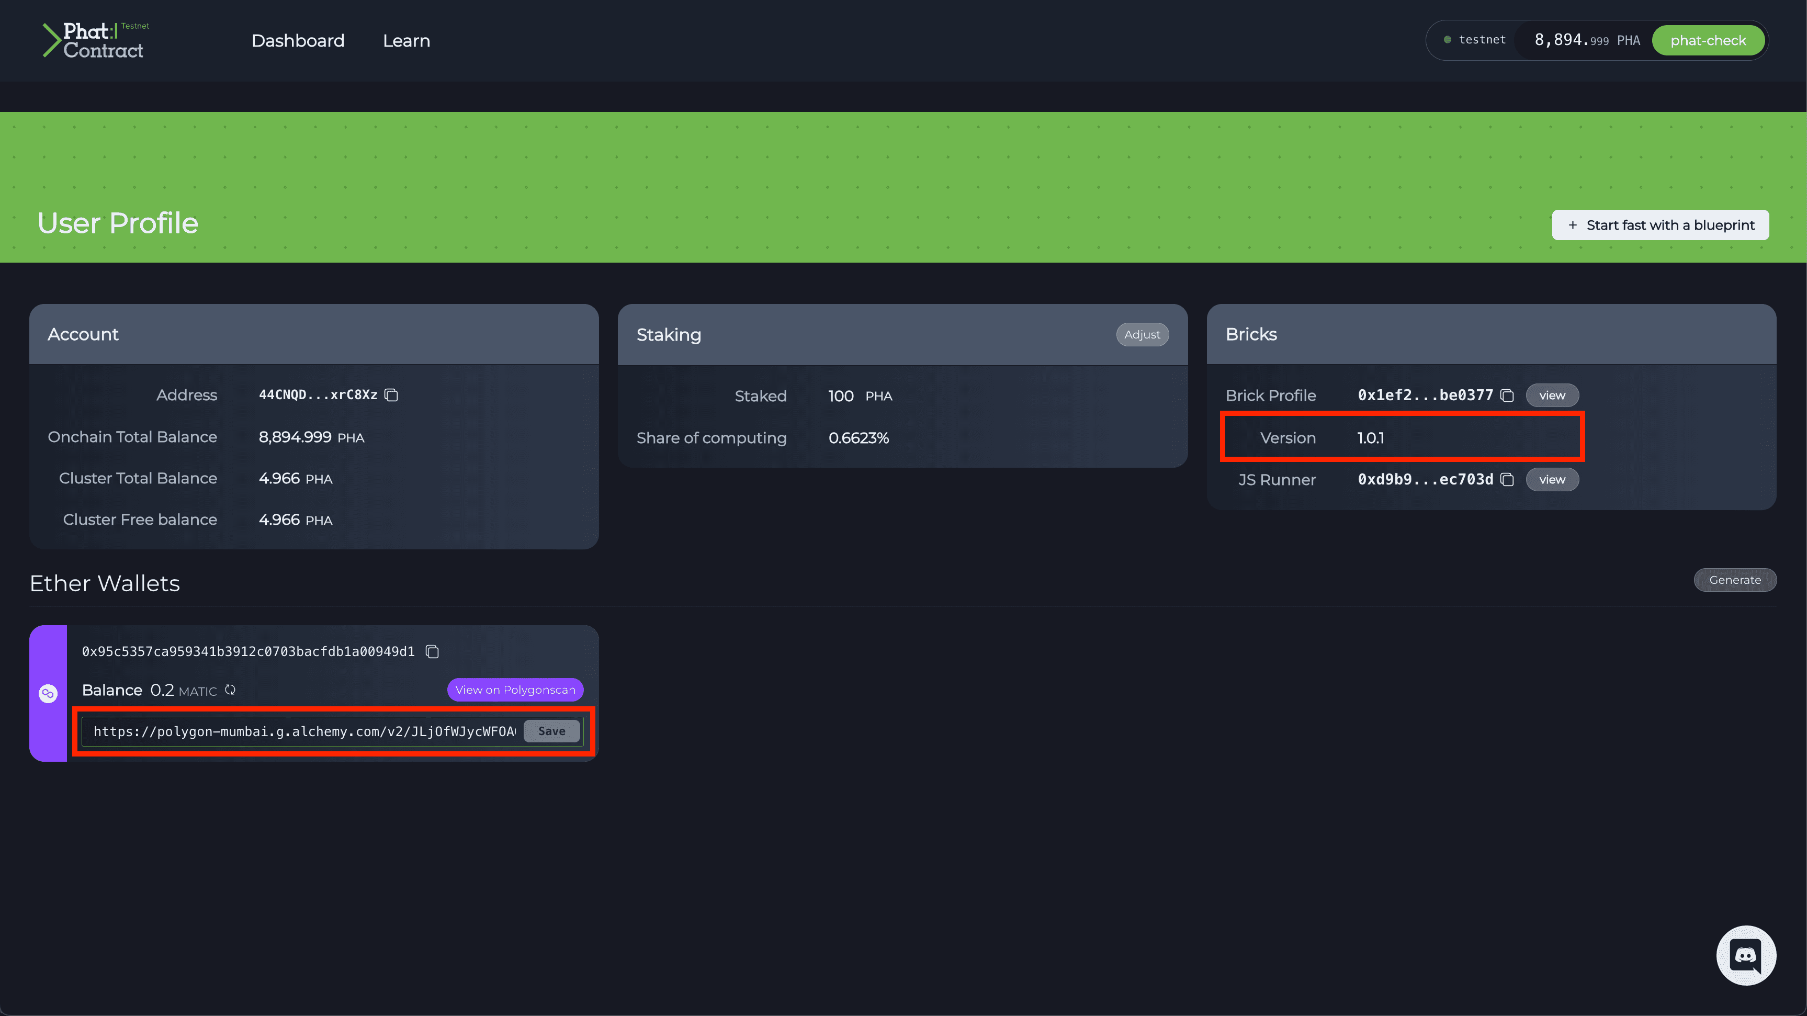The height and width of the screenshot is (1016, 1807).
Task: Adjust the staking amount
Action: pyautogui.click(x=1142, y=335)
